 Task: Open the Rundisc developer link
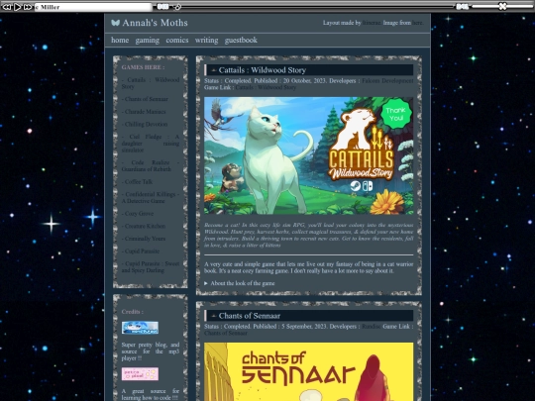click(371, 327)
